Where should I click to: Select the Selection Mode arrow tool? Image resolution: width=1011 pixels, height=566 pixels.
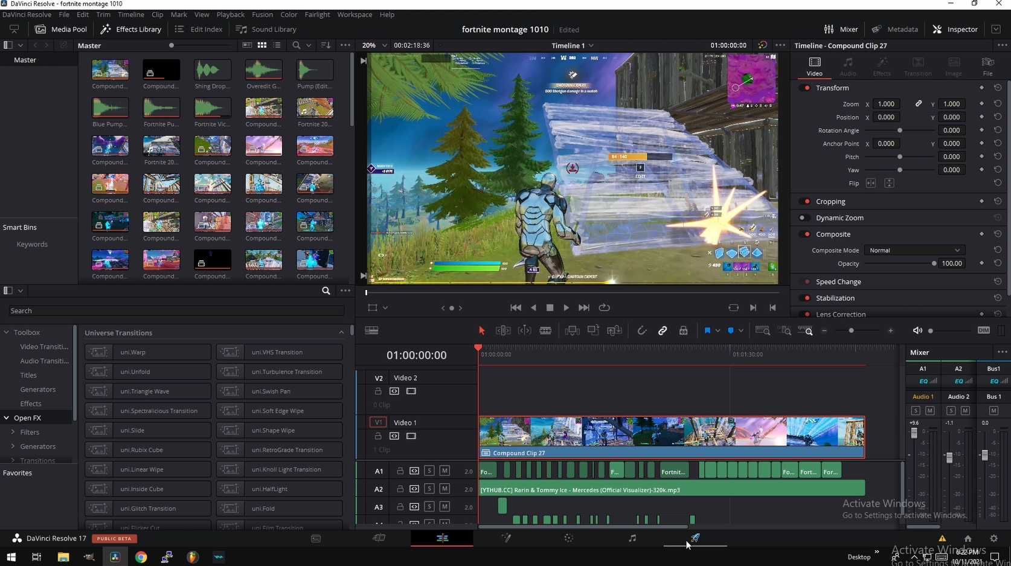481,330
